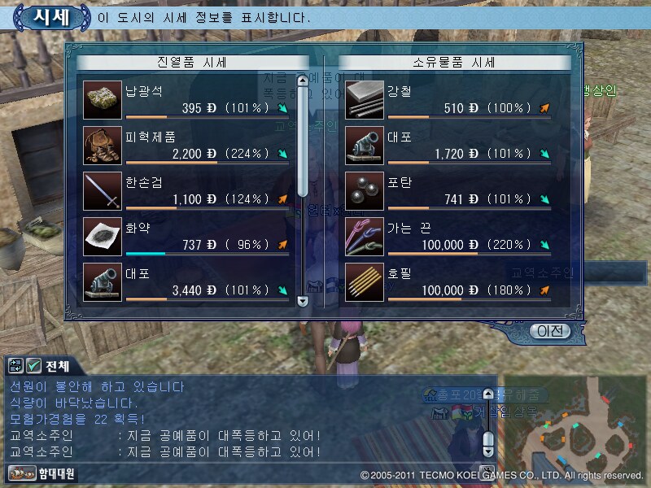Select the 호필 brush pen icon
This screenshot has width=651, height=488.
click(x=364, y=282)
